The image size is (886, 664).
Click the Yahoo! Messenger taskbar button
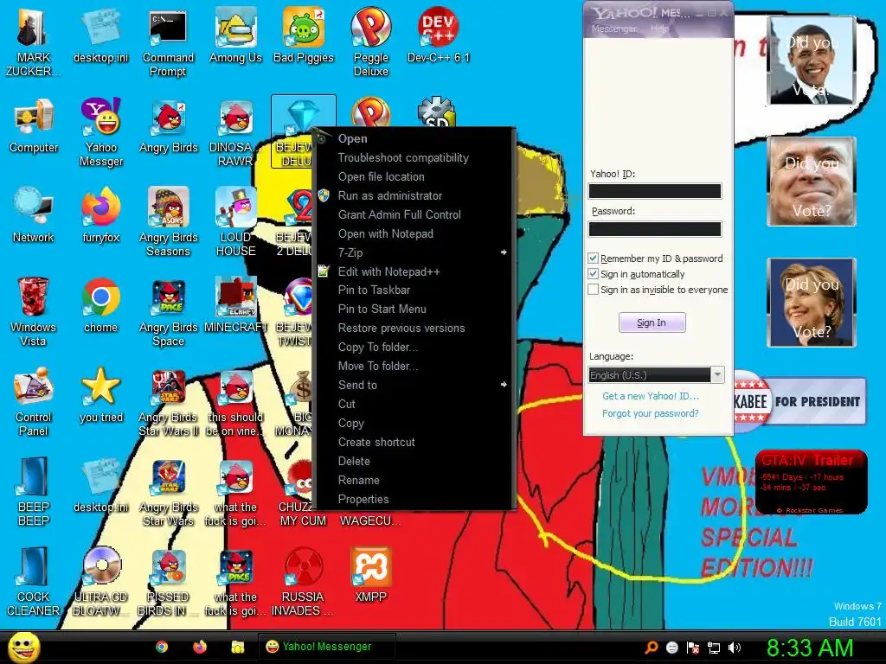(x=326, y=647)
